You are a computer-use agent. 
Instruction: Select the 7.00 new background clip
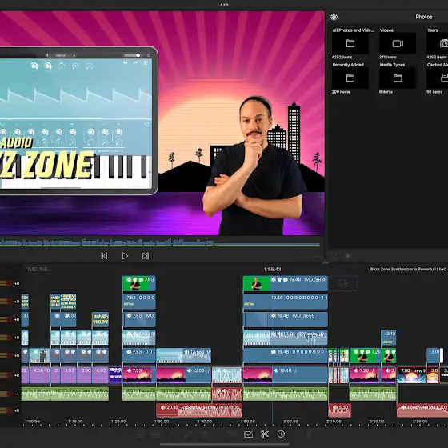click(x=411, y=375)
